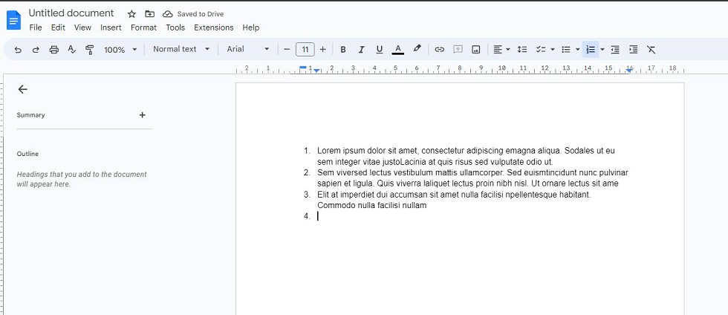The height and width of the screenshot is (315, 728).
Task: Open the zoom 100% dropdown
Action: click(120, 49)
